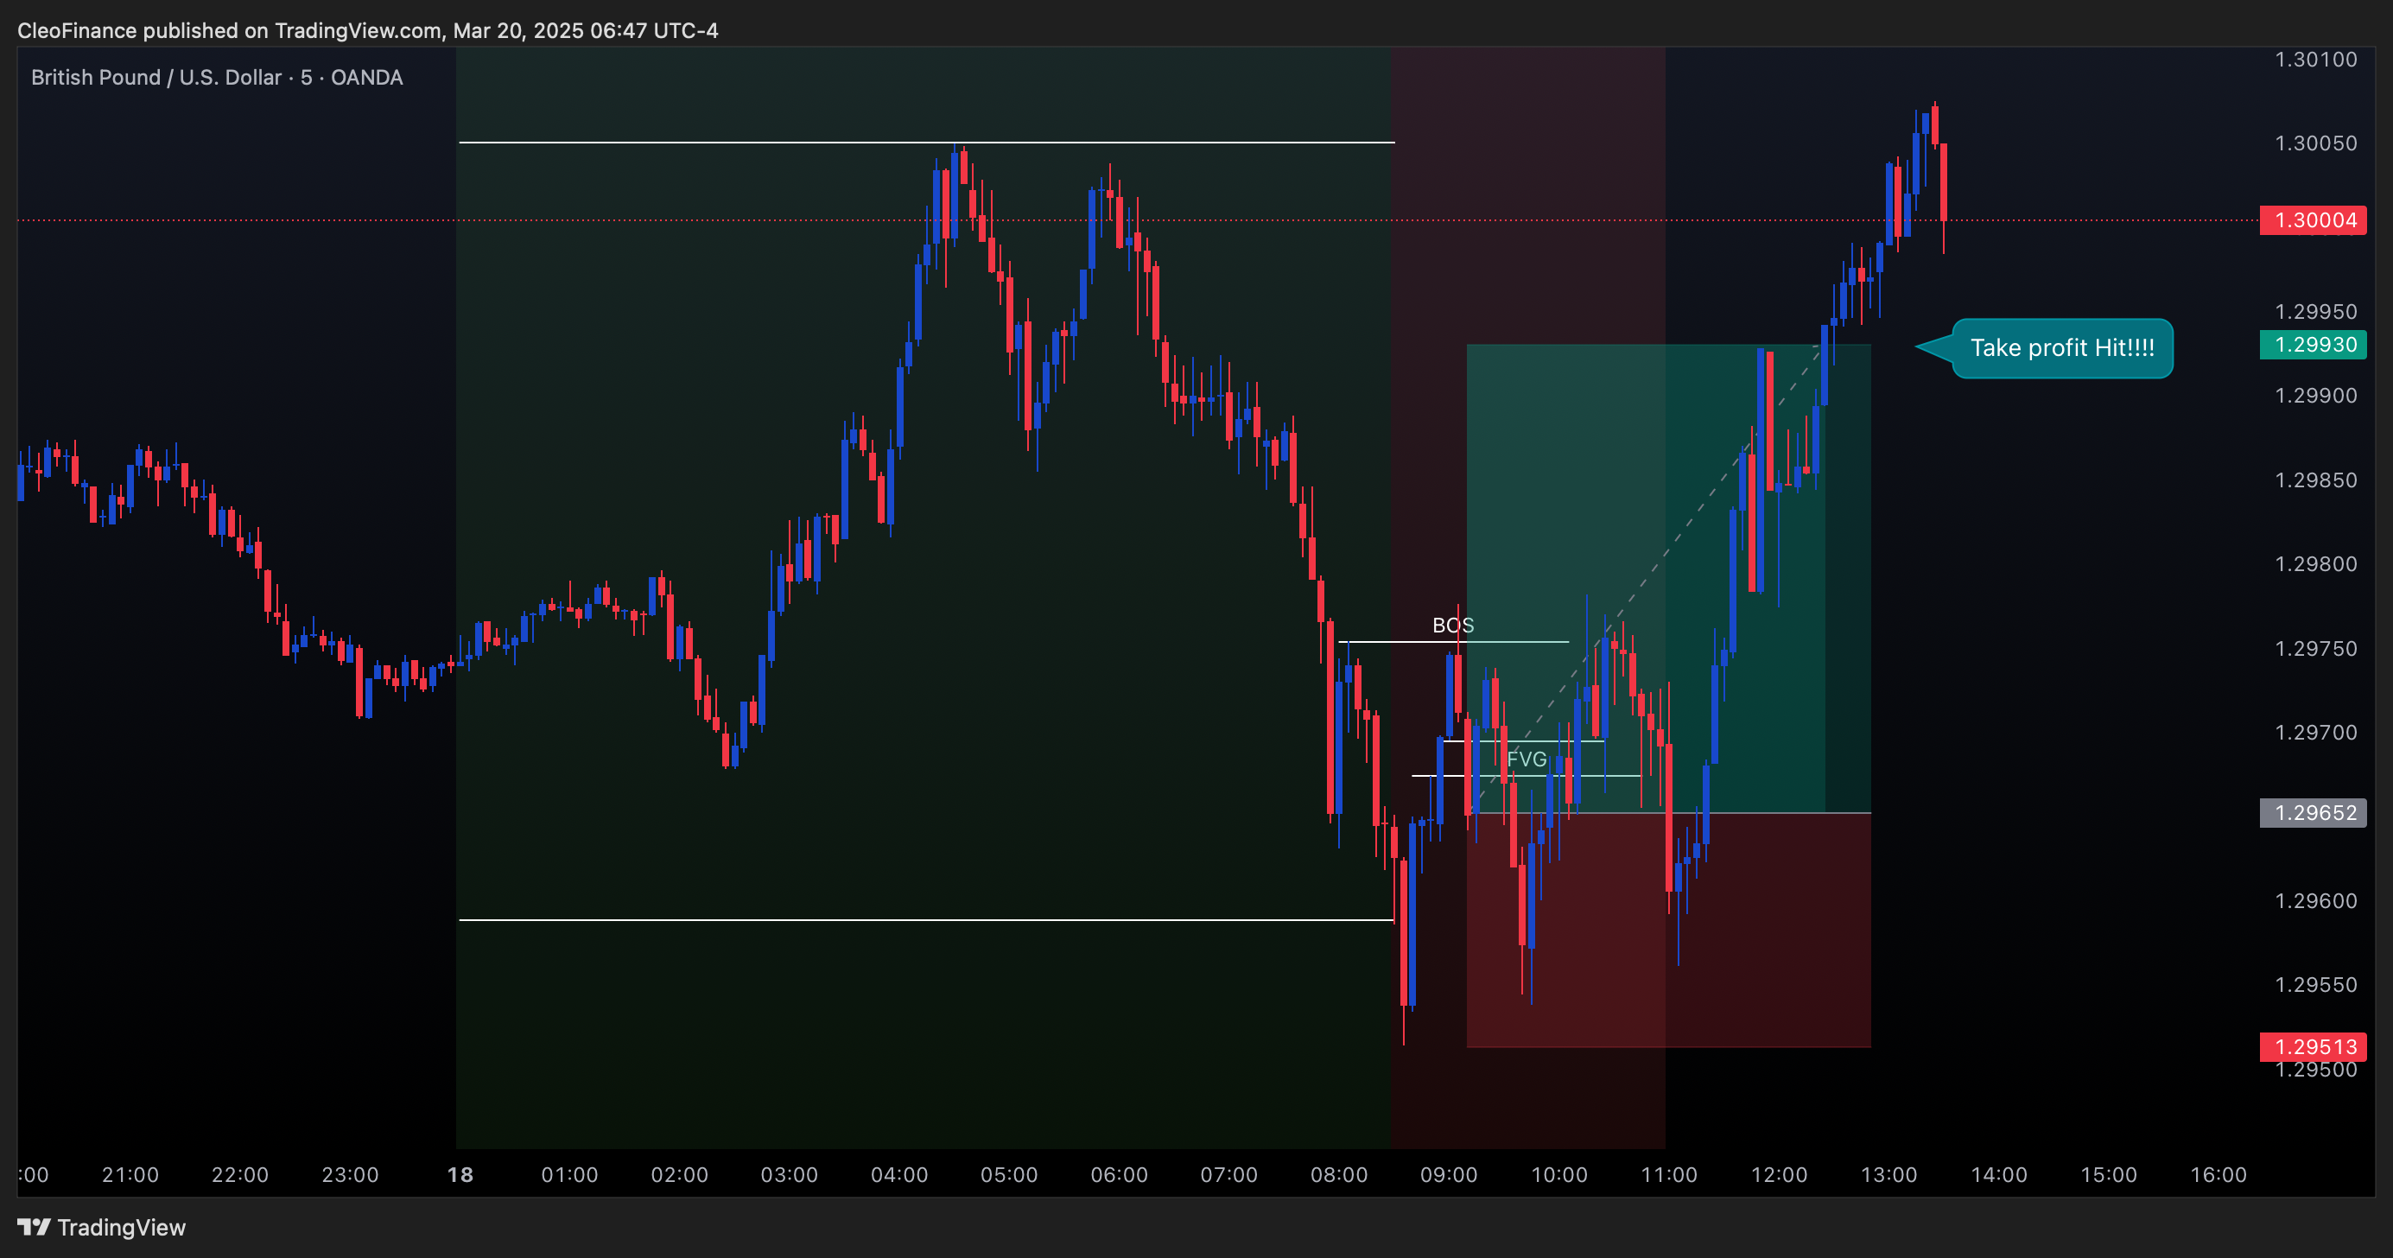Click the 1.29700 price axis label
The height and width of the screenshot is (1258, 2393).
coord(2315,732)
